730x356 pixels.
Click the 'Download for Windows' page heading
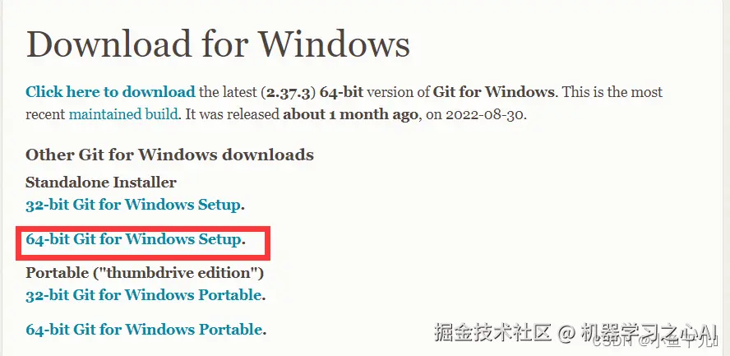point(218,44)
